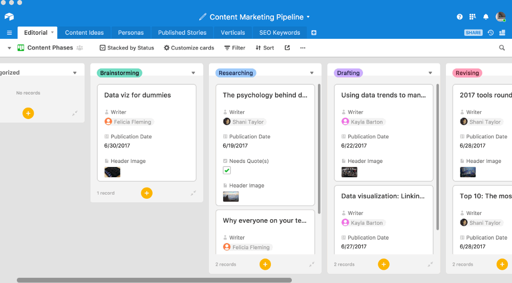
Task: Open Why everyone on your te... card
Action: pos(265,232)
